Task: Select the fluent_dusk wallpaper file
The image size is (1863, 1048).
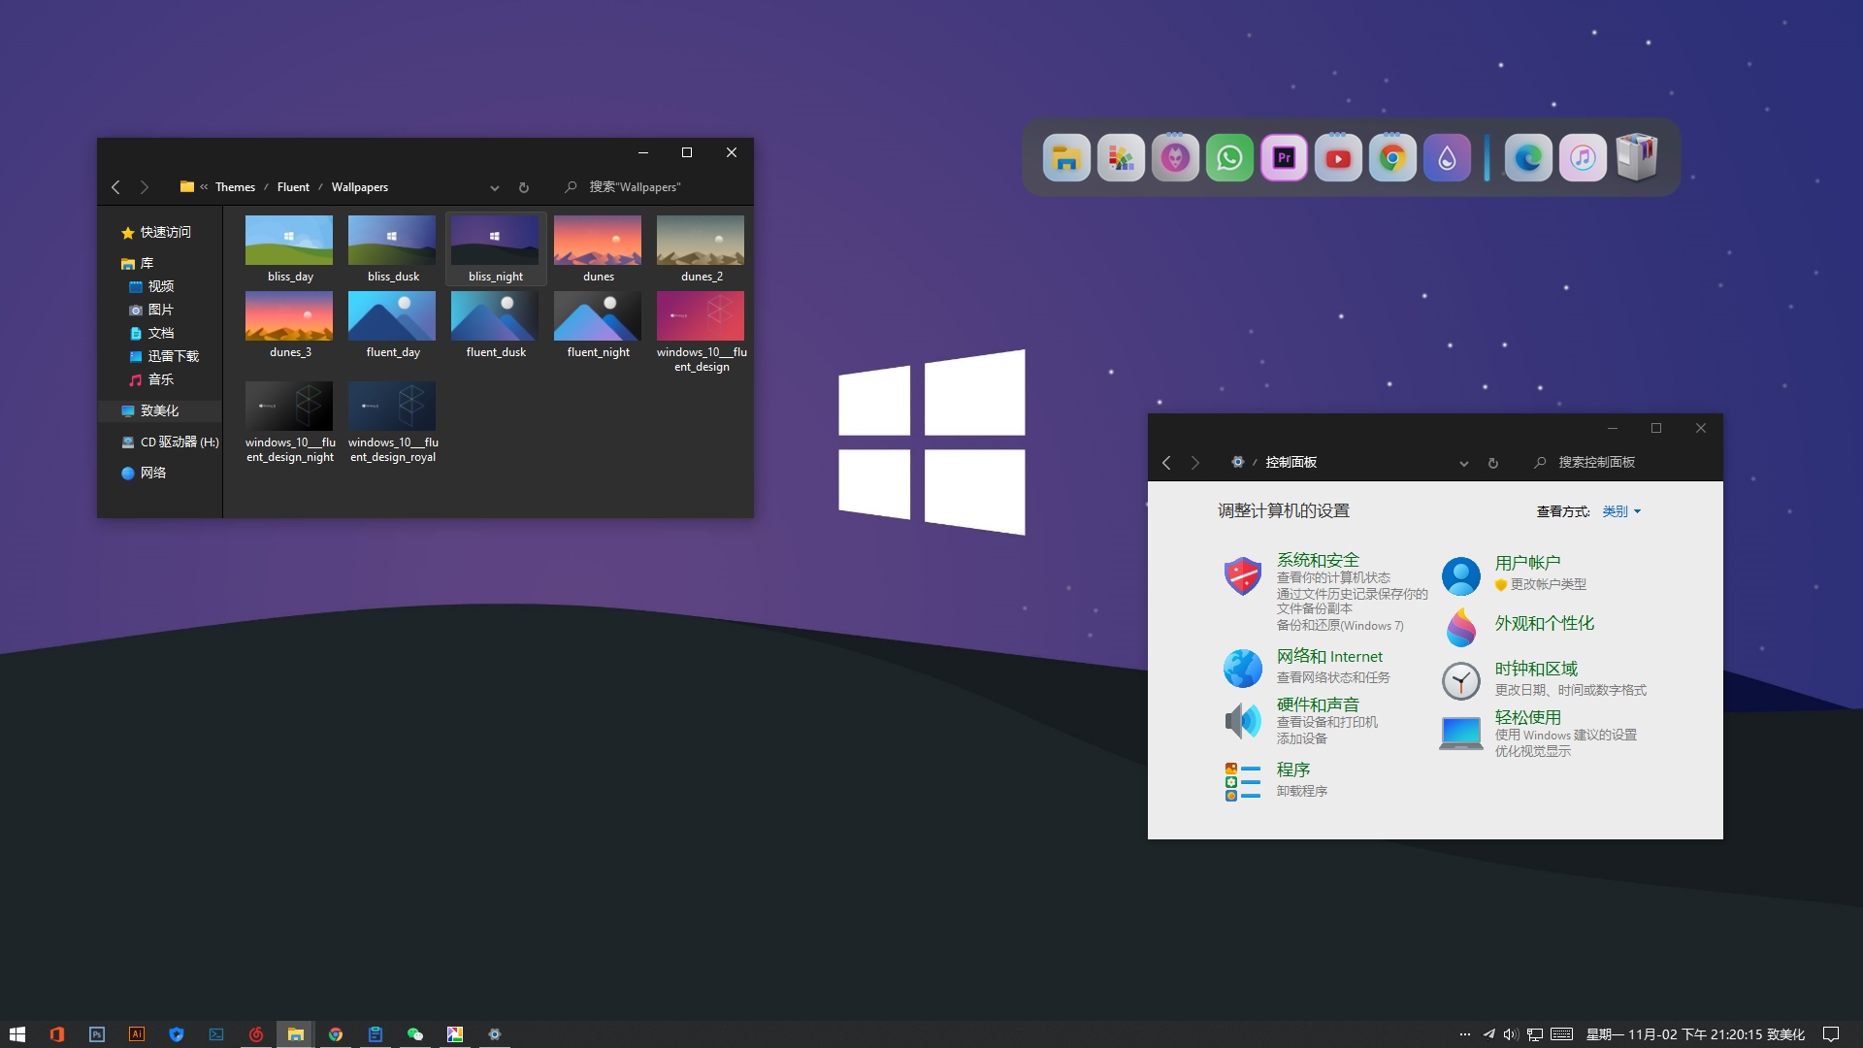Action: tap(495, 325)
